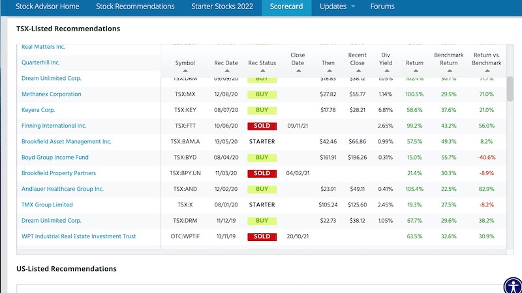Click the vertical table scrollbar thumb
Screen dimensions: 522x293
tap(510, 89)
